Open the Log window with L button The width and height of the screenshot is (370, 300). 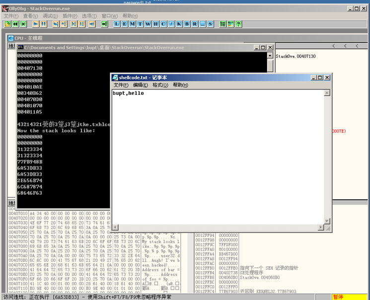click(117, 24)
